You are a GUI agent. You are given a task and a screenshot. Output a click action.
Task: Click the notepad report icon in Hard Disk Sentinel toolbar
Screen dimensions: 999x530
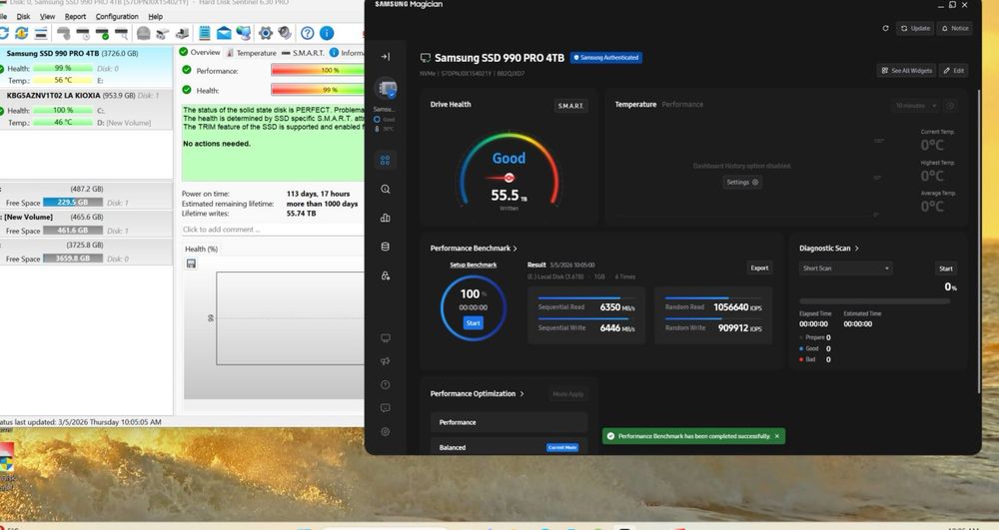tap(205, 33)
